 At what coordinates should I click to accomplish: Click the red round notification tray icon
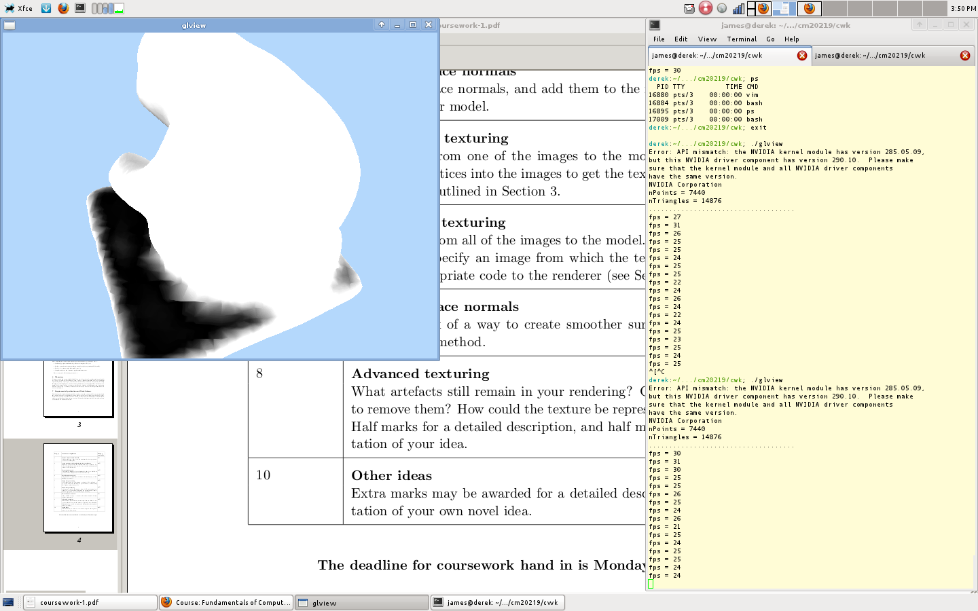pos(706,8)
